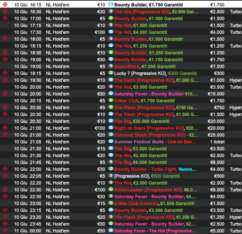Click the '1 ticket' prize cell
Screen dimensions: 242x234
(217, 142)
